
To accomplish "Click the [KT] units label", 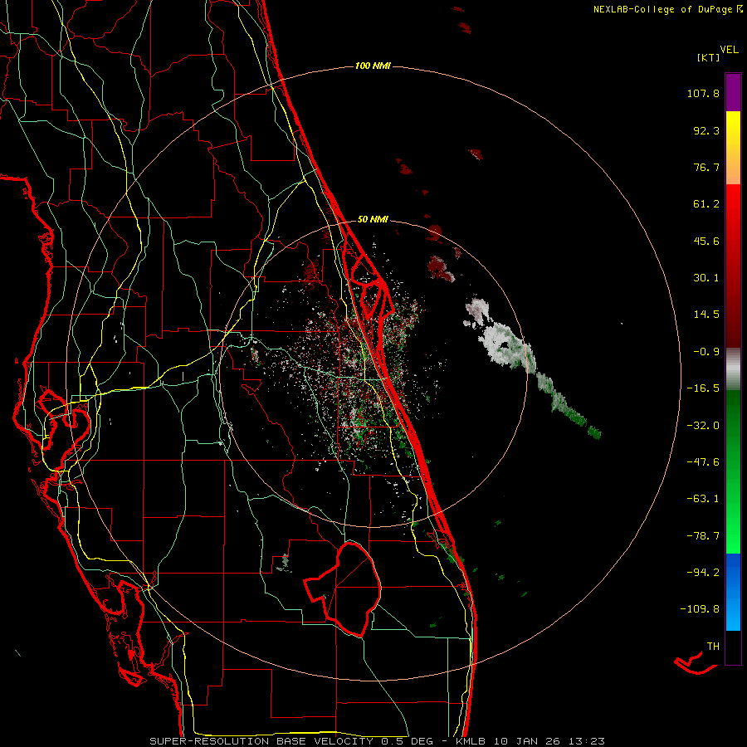I will [x=708, y=57].
